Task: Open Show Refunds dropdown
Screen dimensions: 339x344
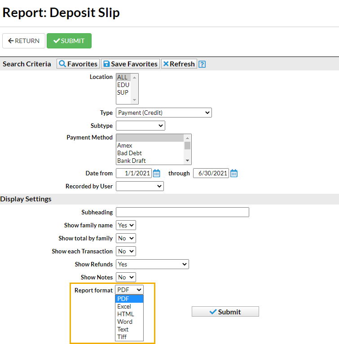Action: tap(152, 264)
